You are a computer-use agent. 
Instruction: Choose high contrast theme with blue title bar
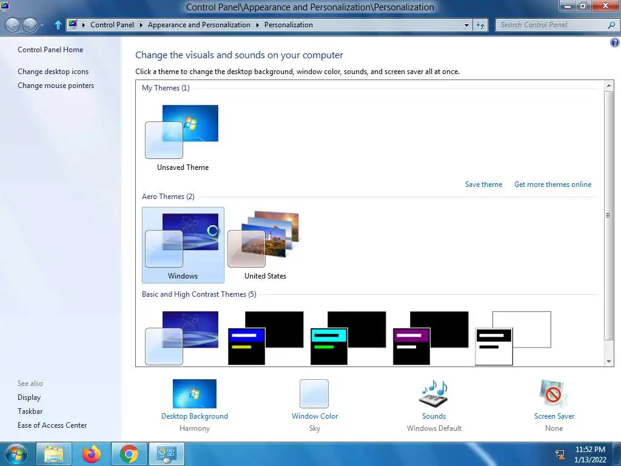click(266, 338)
